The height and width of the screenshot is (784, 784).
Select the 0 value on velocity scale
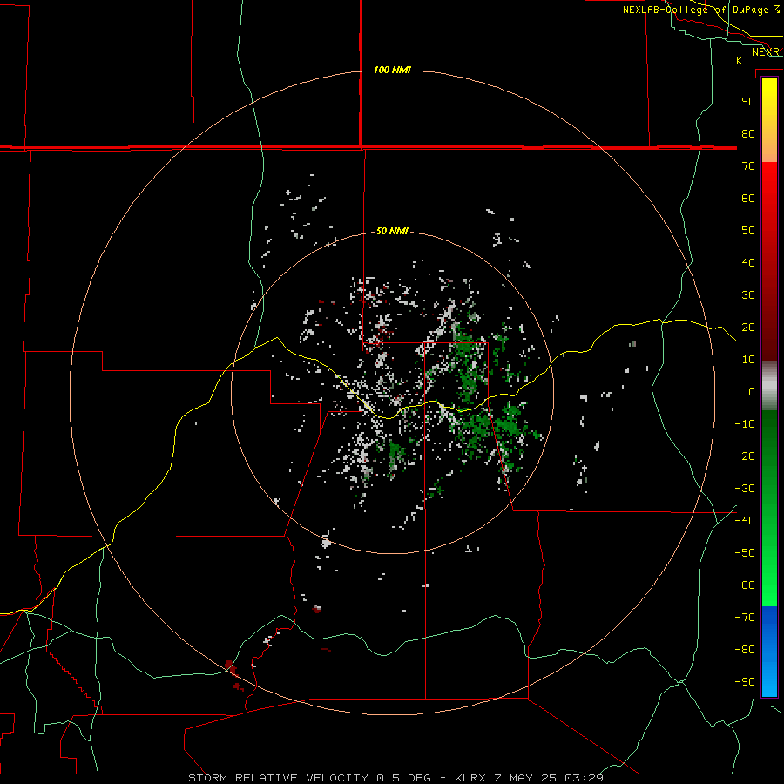[x=752, y=391]
